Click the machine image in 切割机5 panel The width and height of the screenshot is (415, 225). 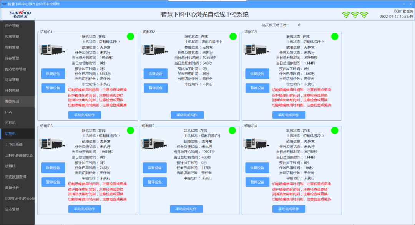coord(153,144)
